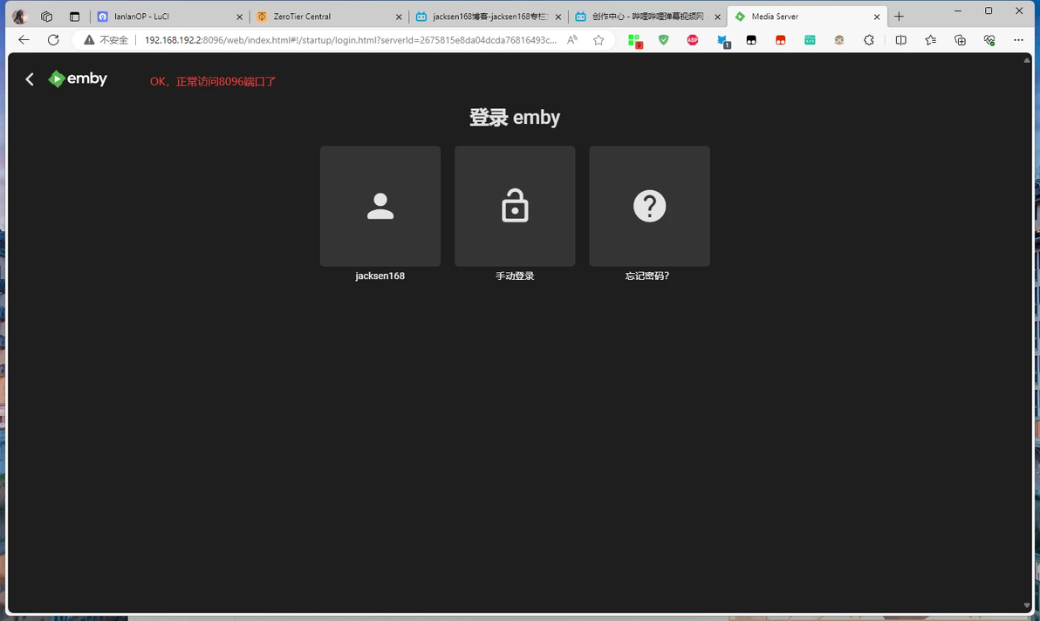Add this page to favorites with the star
Image resolution: width=1040 pixels, height=621 pixels.
pos(599,40)
